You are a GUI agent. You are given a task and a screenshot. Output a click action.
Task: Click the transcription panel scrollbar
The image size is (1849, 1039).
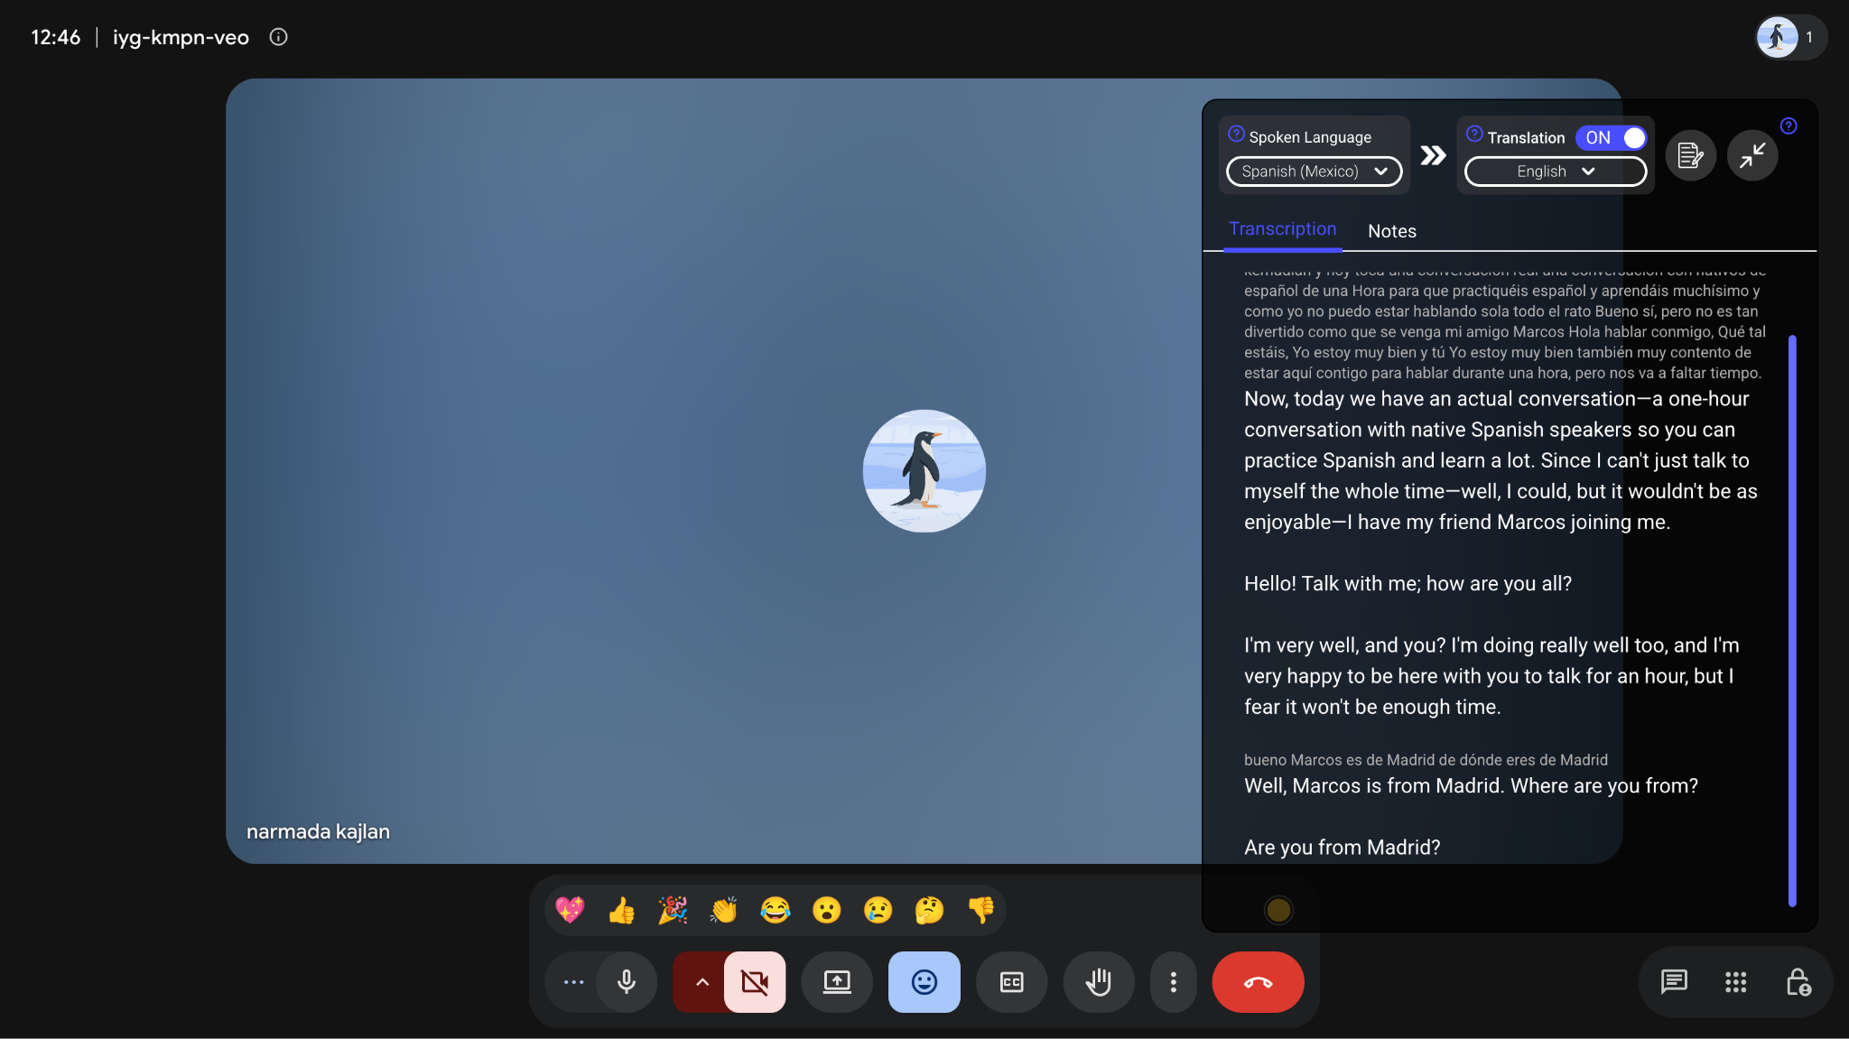click(1792, 620)
